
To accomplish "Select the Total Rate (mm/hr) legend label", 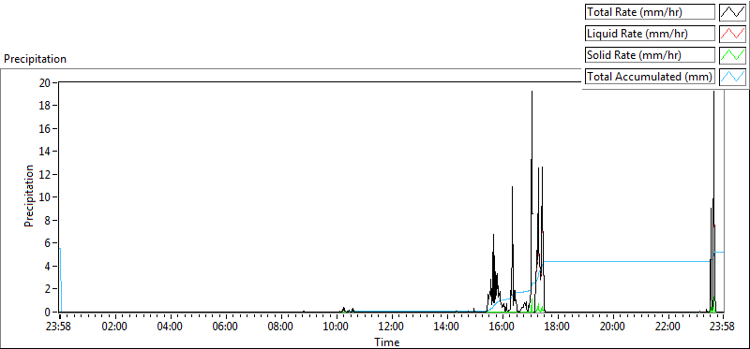I will click(x=650, y=12).
